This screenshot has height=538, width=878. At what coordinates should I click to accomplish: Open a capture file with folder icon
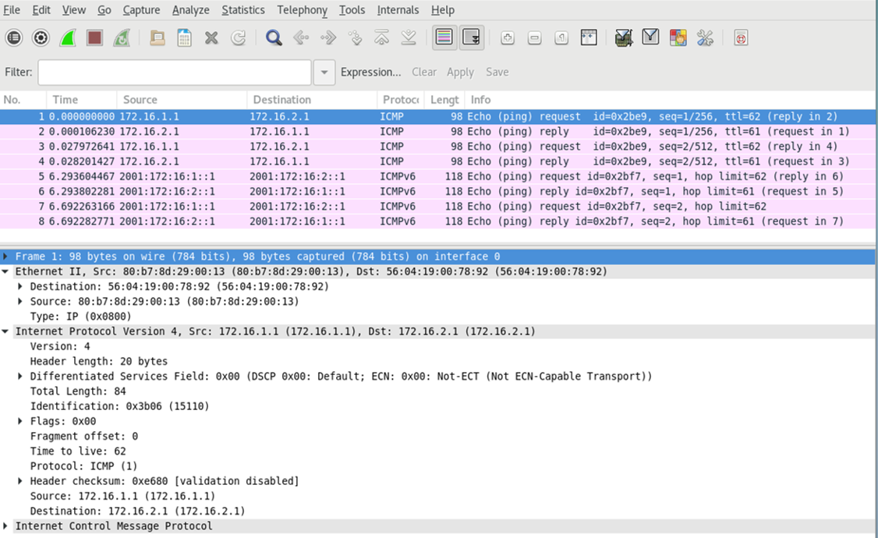pyautogui.click(x=158, y=37)
